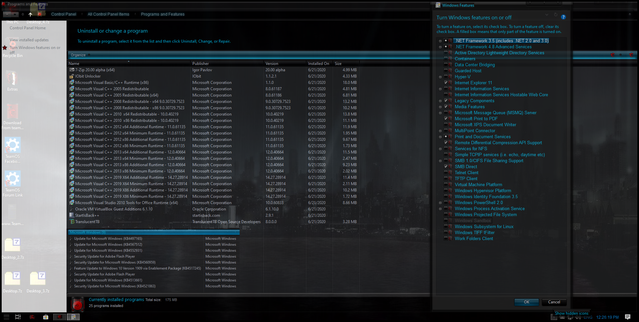Viewport: 639px width, 322px height.
Task: Expand the .NET Framework 4.8 Advanced Services node
Action: coord(440,47)
